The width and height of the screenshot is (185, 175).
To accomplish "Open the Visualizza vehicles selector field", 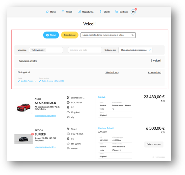I will coord(46,50).
